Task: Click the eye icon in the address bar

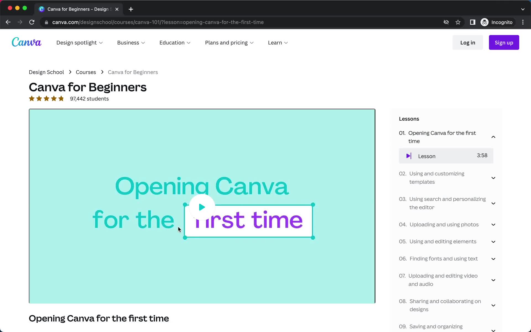Action: (446, 22)
